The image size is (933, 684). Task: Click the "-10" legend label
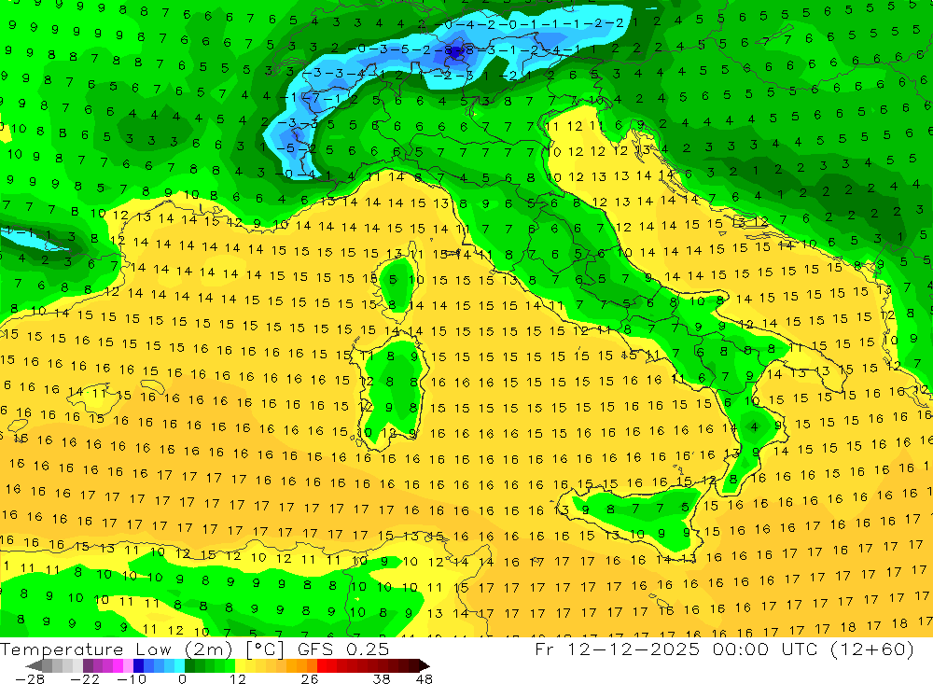pos(132,679)
